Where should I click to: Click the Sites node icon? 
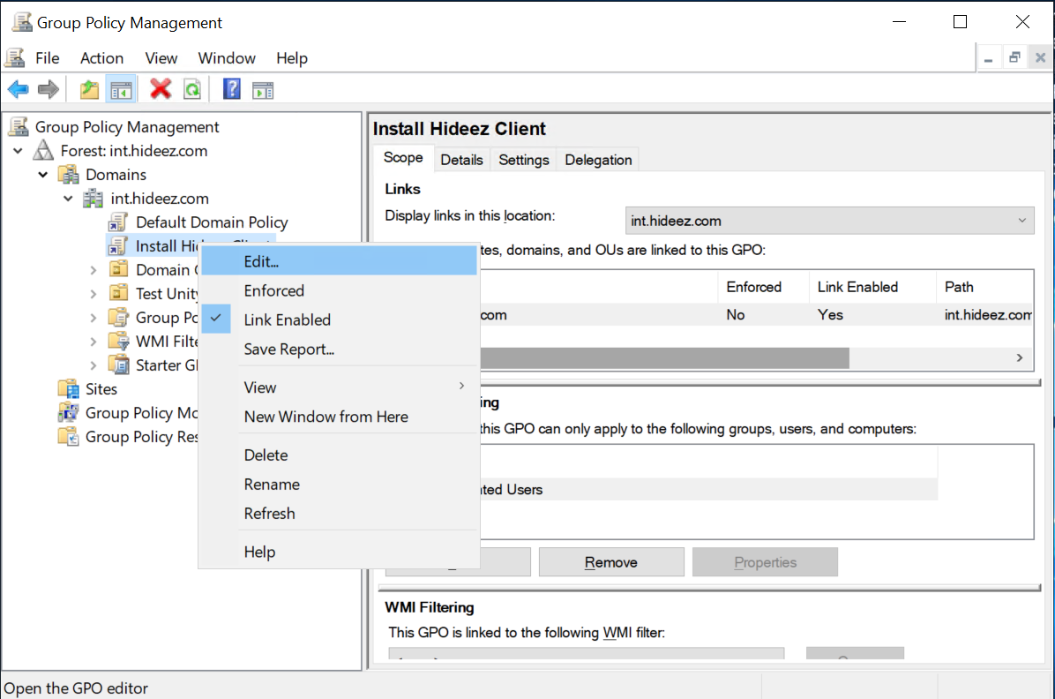tap(69, 388)
